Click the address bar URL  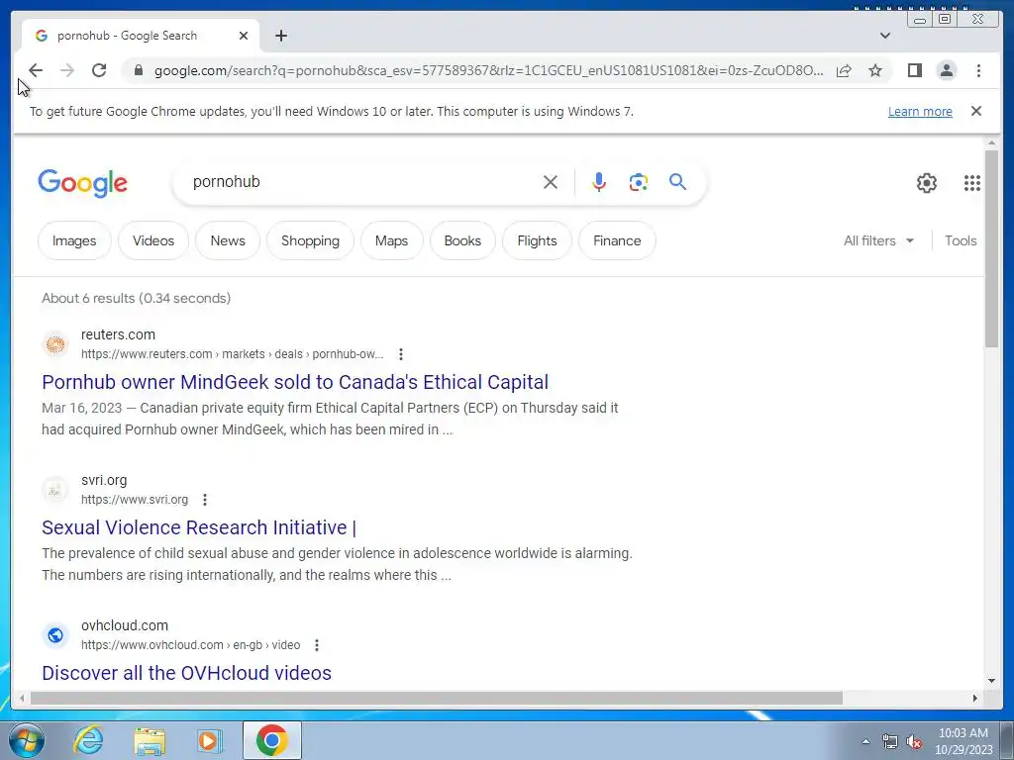pyautogui.click(x=489, y=70)
